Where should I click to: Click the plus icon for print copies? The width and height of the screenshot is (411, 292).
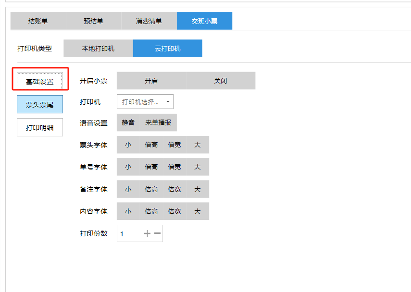[x=147, y=233]
